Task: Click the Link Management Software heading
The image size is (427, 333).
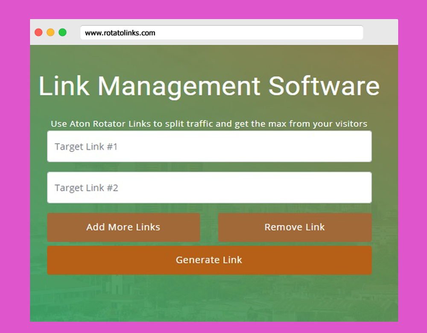Action: click(x=209, y=86)
